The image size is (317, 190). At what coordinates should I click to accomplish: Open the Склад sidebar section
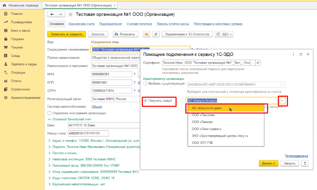click(x=15, y=56)
